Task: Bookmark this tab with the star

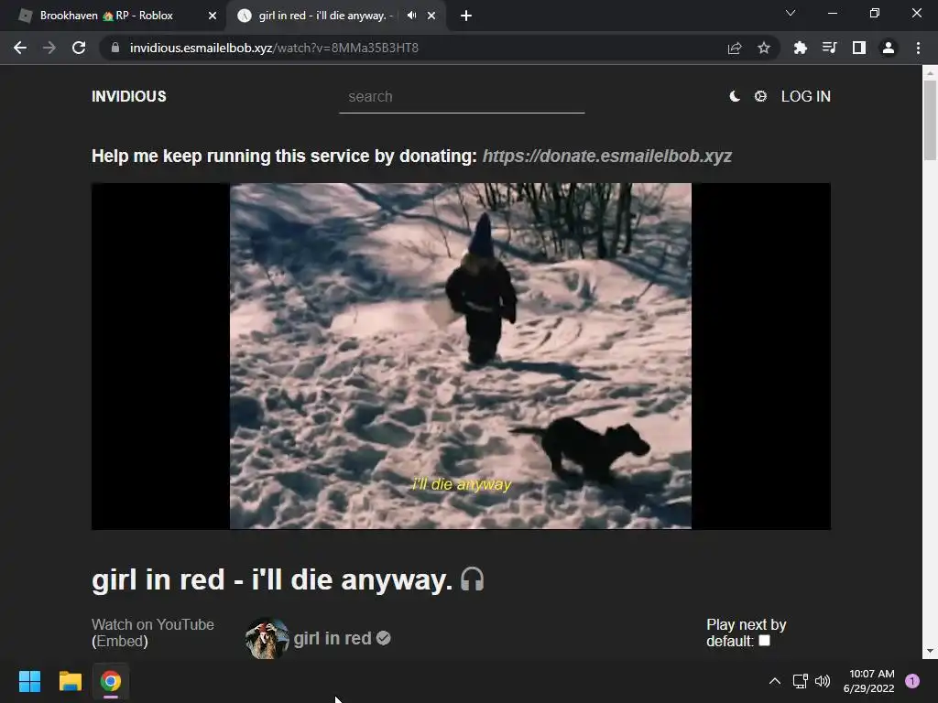Action: (764, 48)
